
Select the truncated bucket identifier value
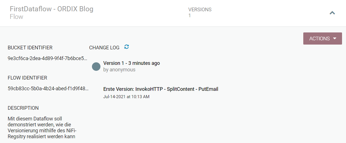[x=48, y=58]
